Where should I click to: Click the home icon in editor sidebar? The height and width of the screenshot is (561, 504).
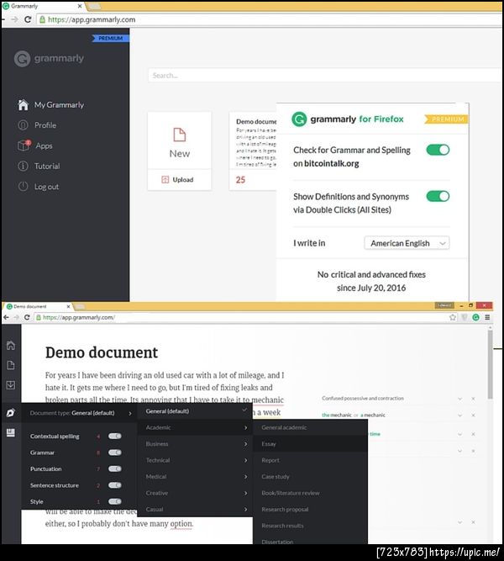(x=11, y=345)
